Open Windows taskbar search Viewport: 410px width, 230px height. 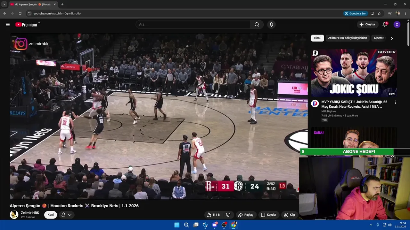pos(186,225)
